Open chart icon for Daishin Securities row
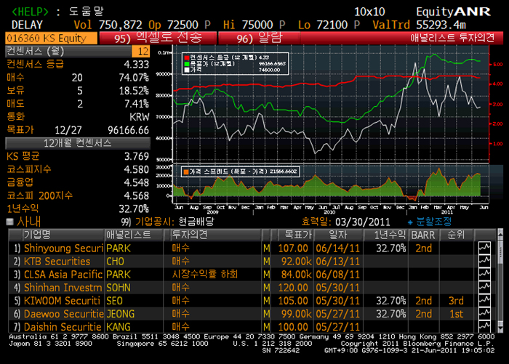 pyautogui.click(x=484, y=326)
